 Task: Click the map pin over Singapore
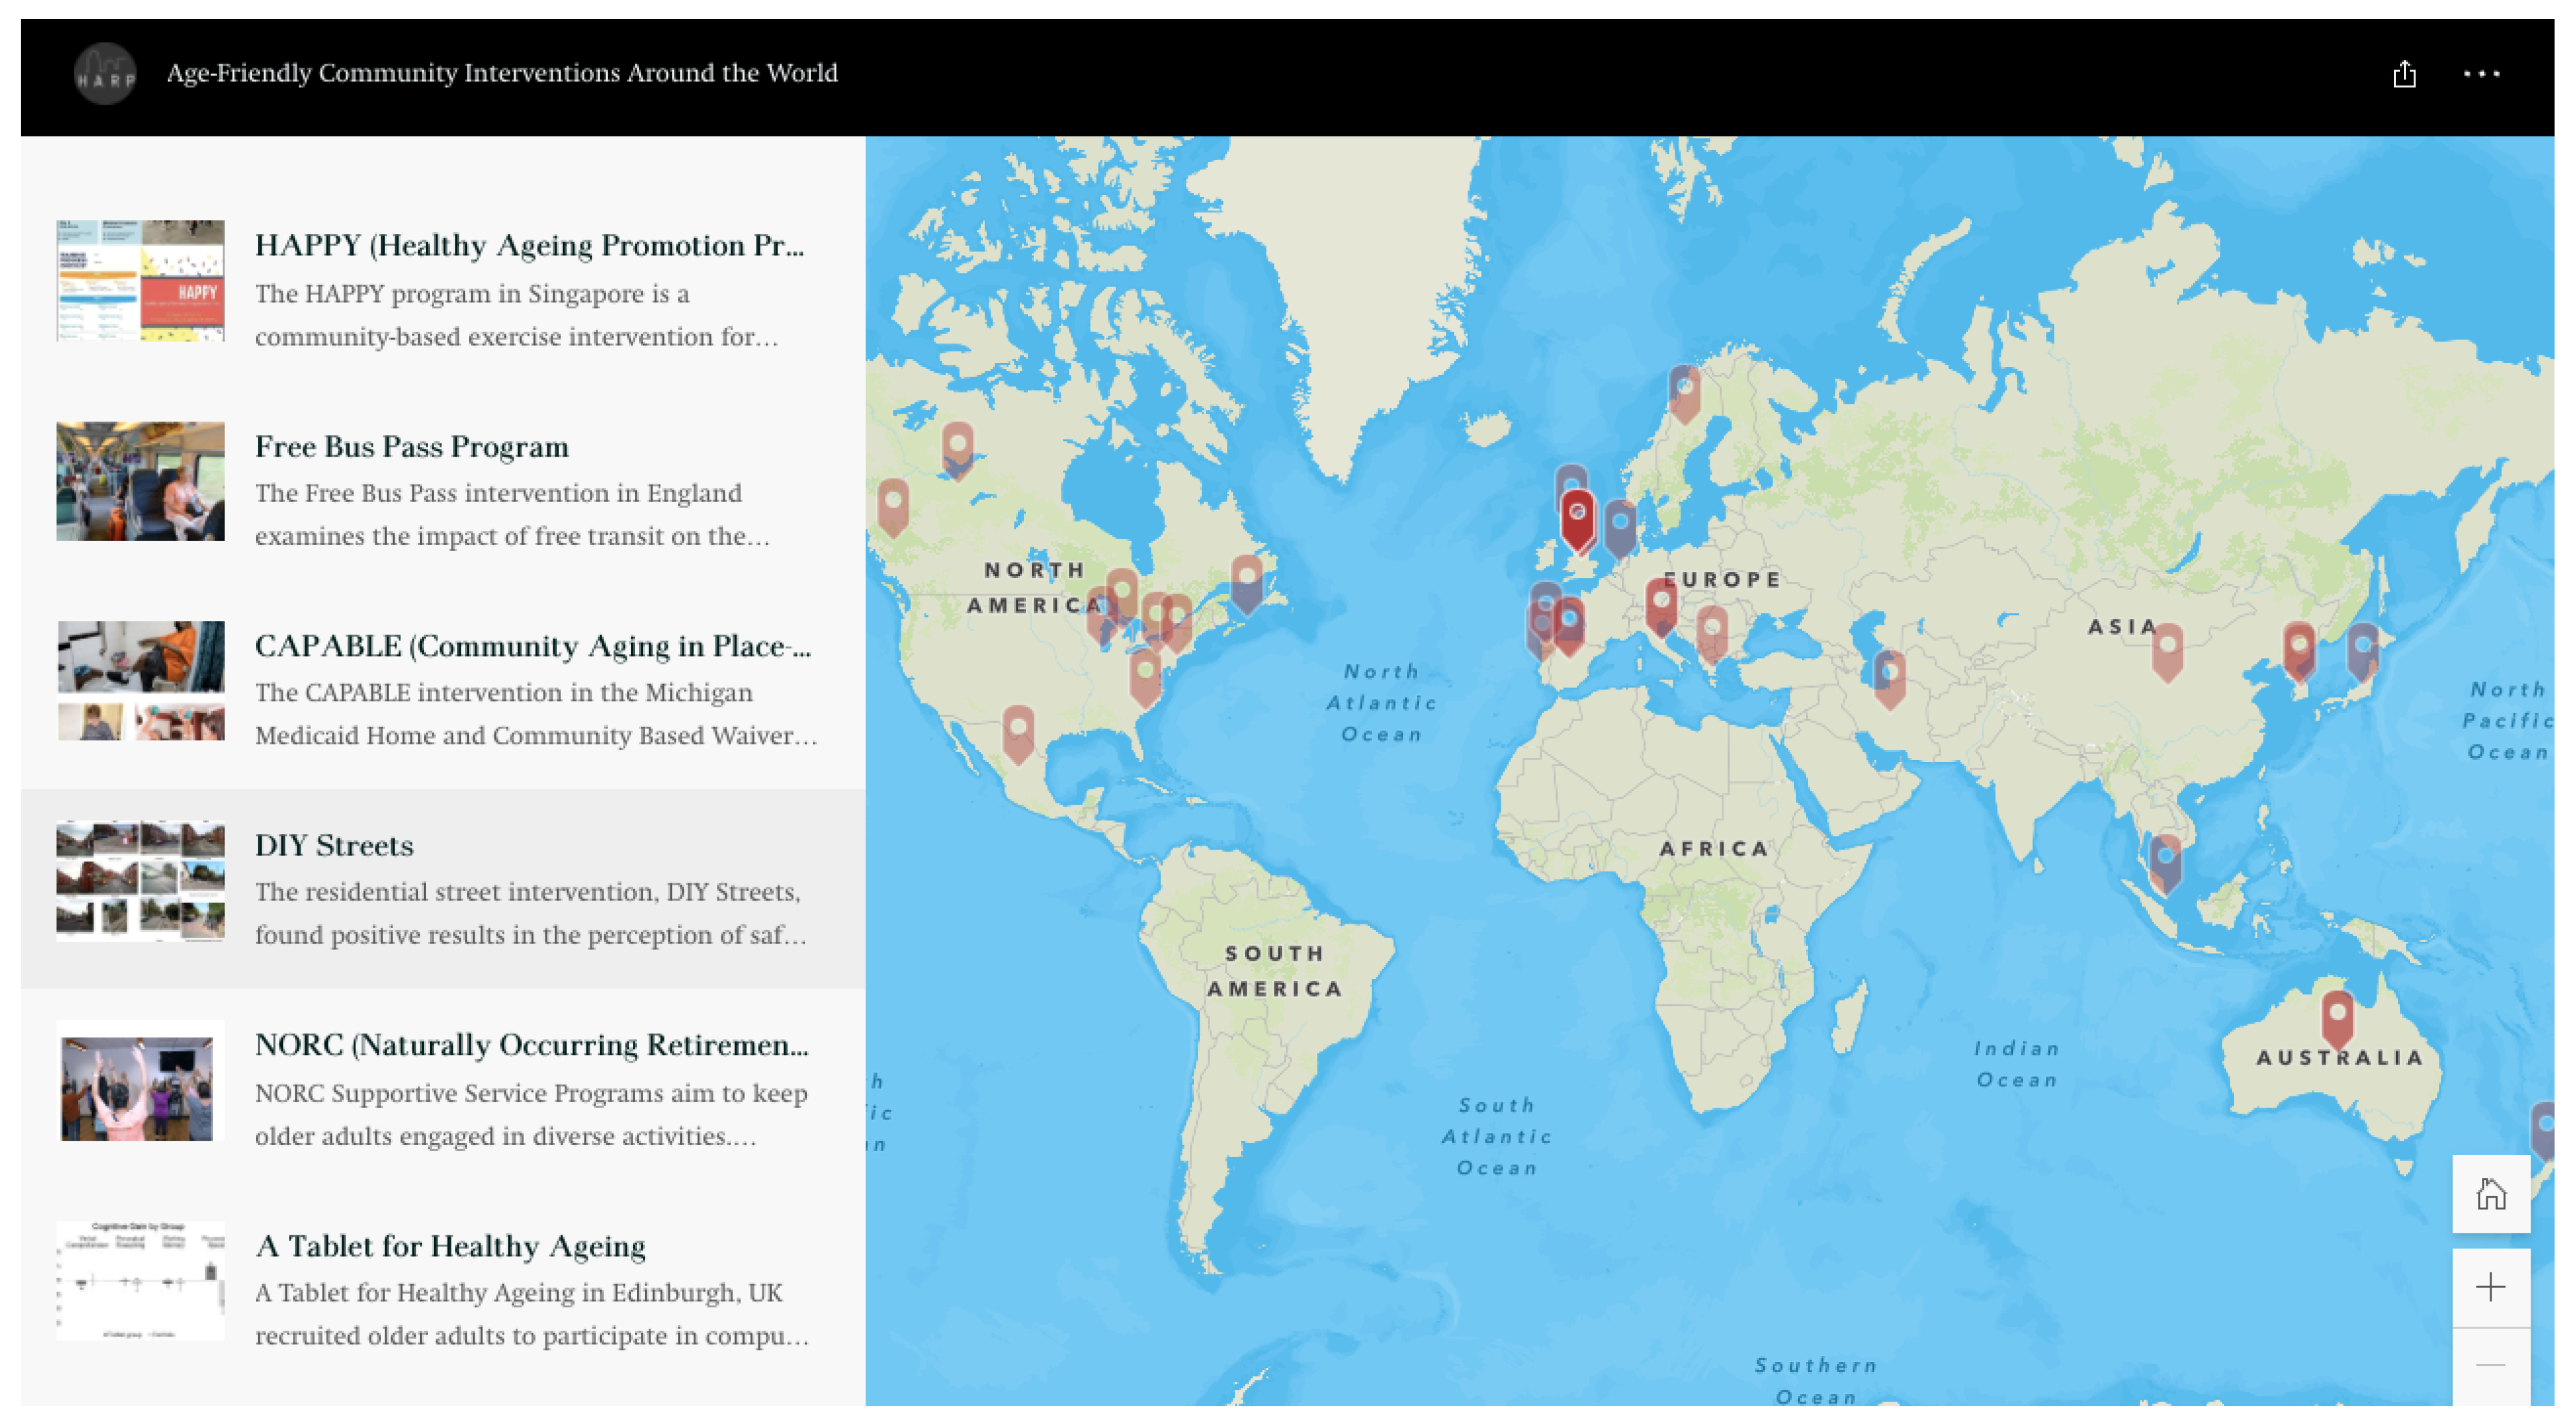[x=2165, y=862]
